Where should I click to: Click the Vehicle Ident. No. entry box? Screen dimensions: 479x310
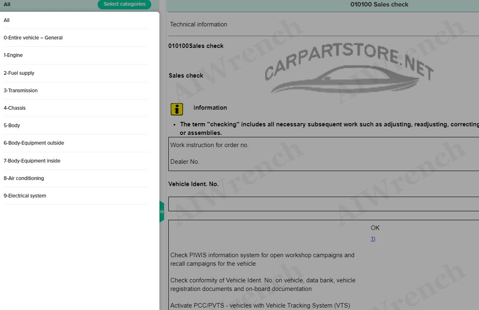324,204
